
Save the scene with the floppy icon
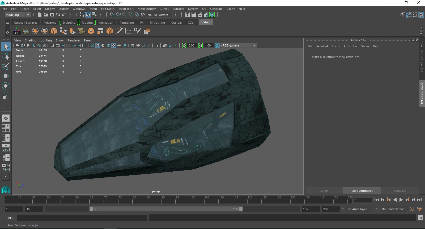[52, 15]
